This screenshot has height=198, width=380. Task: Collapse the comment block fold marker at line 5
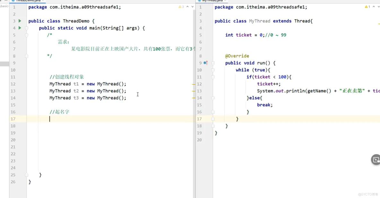[26, 35]
